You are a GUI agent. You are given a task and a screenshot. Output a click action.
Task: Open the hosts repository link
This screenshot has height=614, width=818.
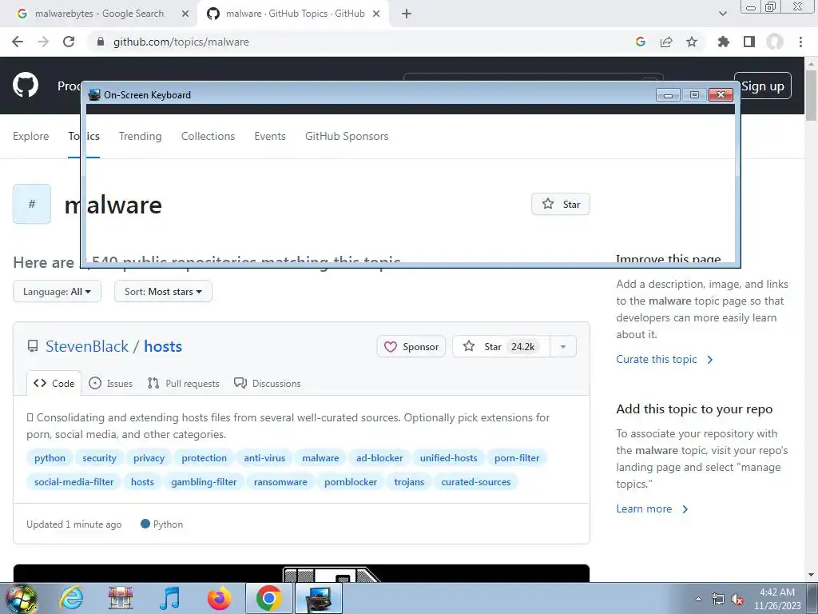click(163, 346)
